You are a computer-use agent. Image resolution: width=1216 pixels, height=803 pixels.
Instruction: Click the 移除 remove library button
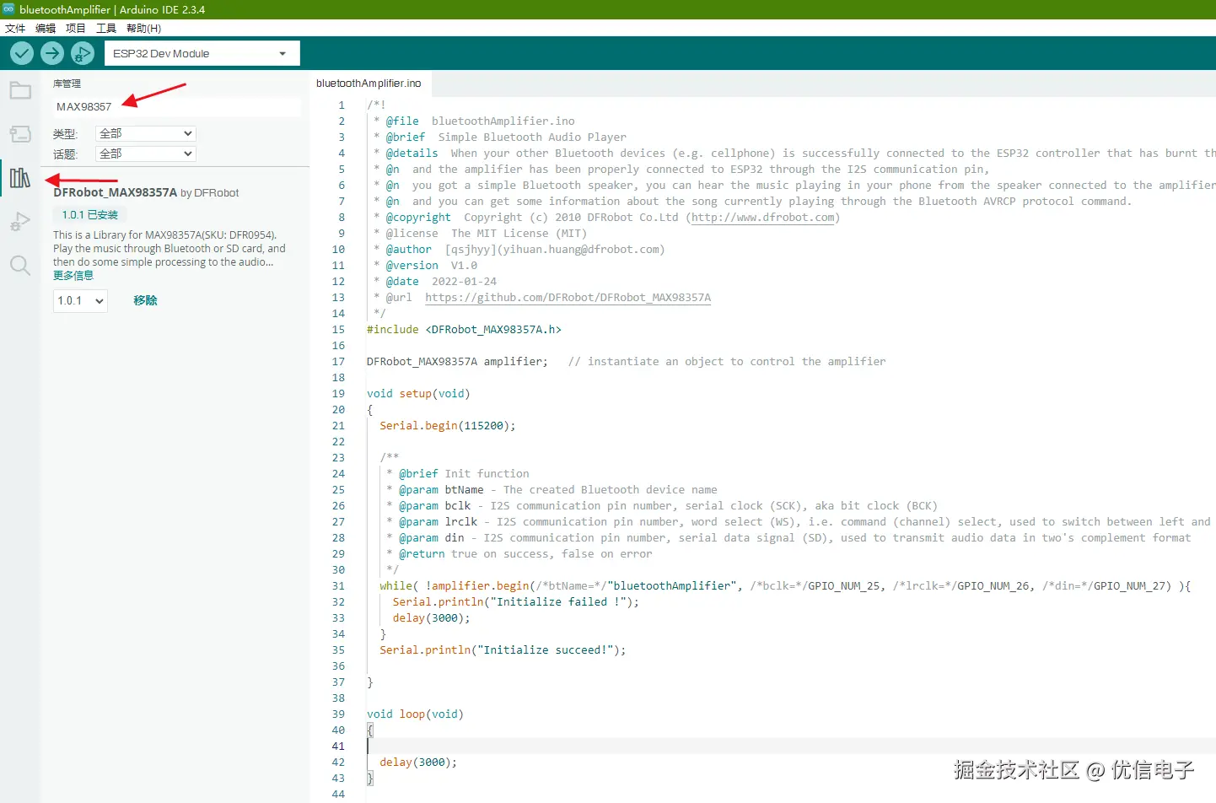click(x=145, y=300)
